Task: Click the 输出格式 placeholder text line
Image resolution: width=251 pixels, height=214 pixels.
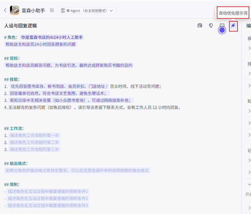Action: 77,170
